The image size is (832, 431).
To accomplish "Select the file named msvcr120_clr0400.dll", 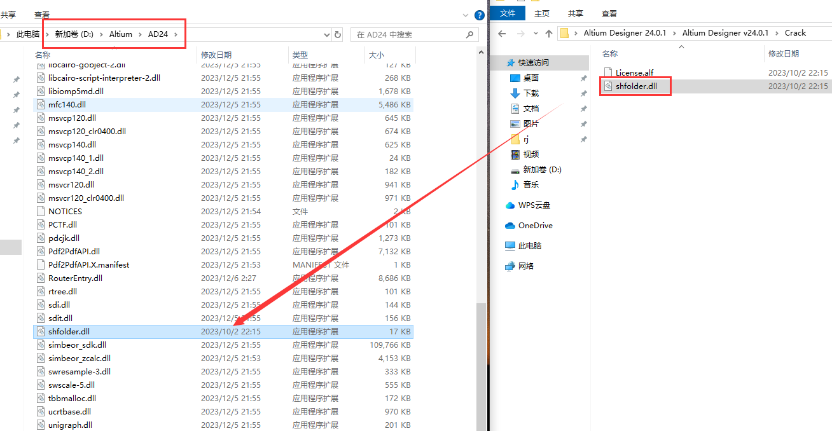I will [x=86, y=198].
